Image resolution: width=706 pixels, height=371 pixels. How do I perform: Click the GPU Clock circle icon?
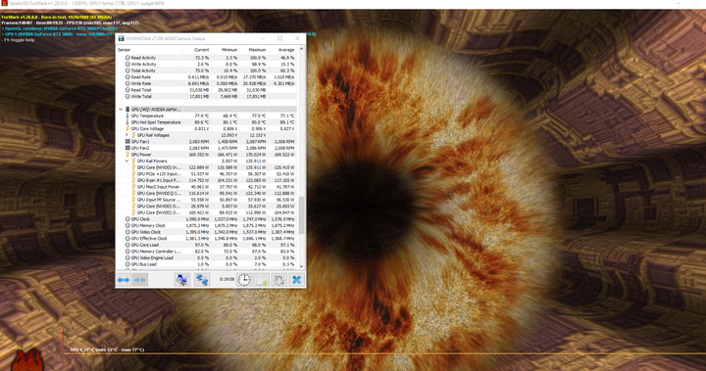(x=127, y=219)
